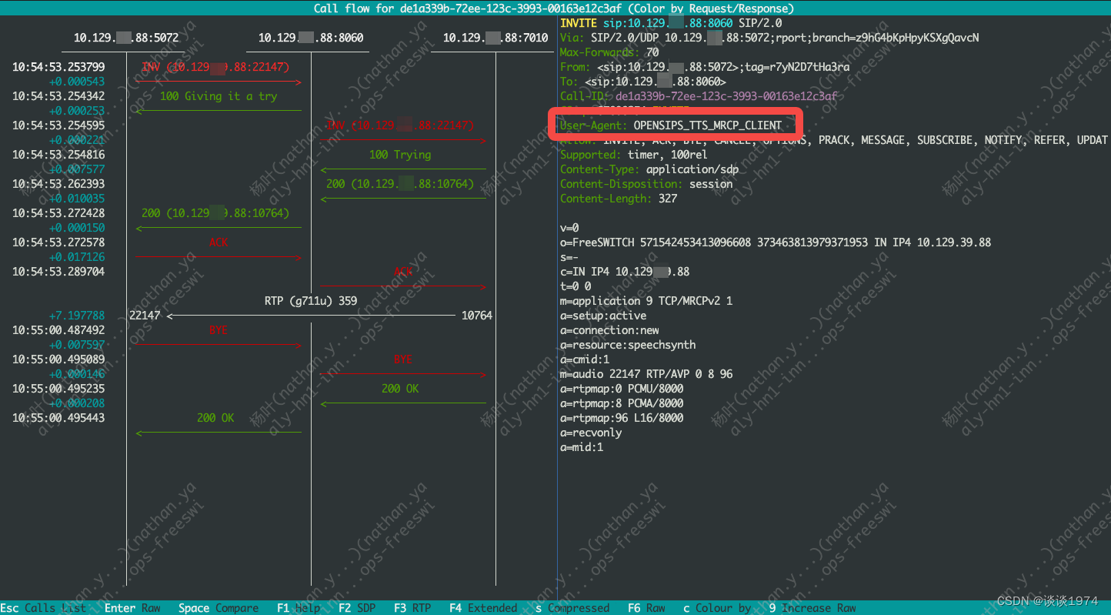Click 'm=audio 22147 RTP/AVP 0 8 96'
1111x615 pixels.
pyautogui.click(x=646, y=374)
